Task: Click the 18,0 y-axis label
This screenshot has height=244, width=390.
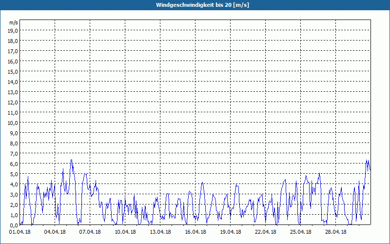Action: (x=13, y=41)
